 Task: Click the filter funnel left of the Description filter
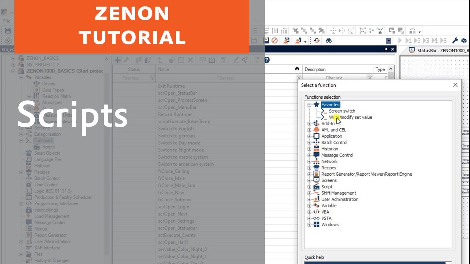click(299, 78)
